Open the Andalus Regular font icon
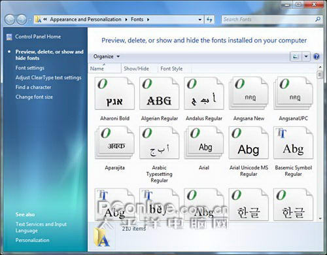 (x=204, y=93)
